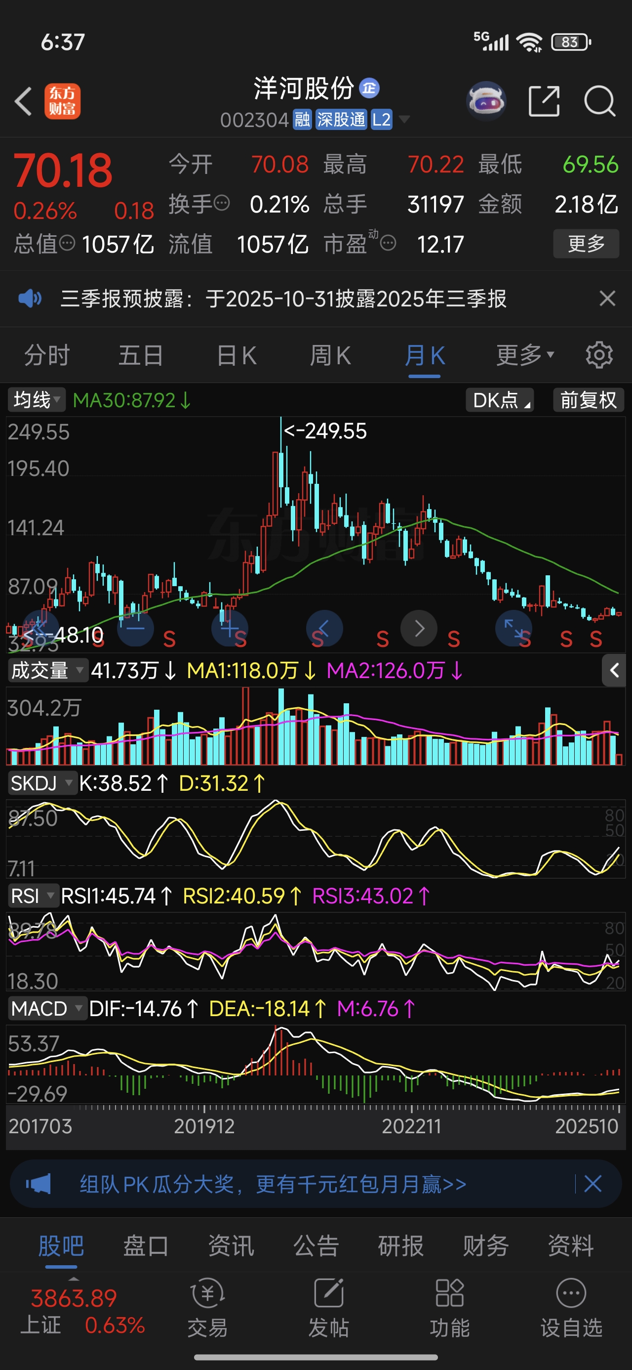Collapse side panel arrow beside 成交量
This screenshot has width=632, height=1370.
(614, 670)
